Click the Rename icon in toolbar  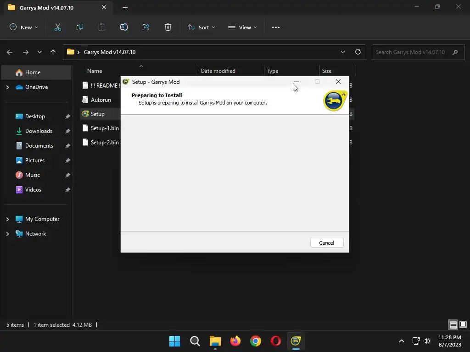tap(124, 27)
